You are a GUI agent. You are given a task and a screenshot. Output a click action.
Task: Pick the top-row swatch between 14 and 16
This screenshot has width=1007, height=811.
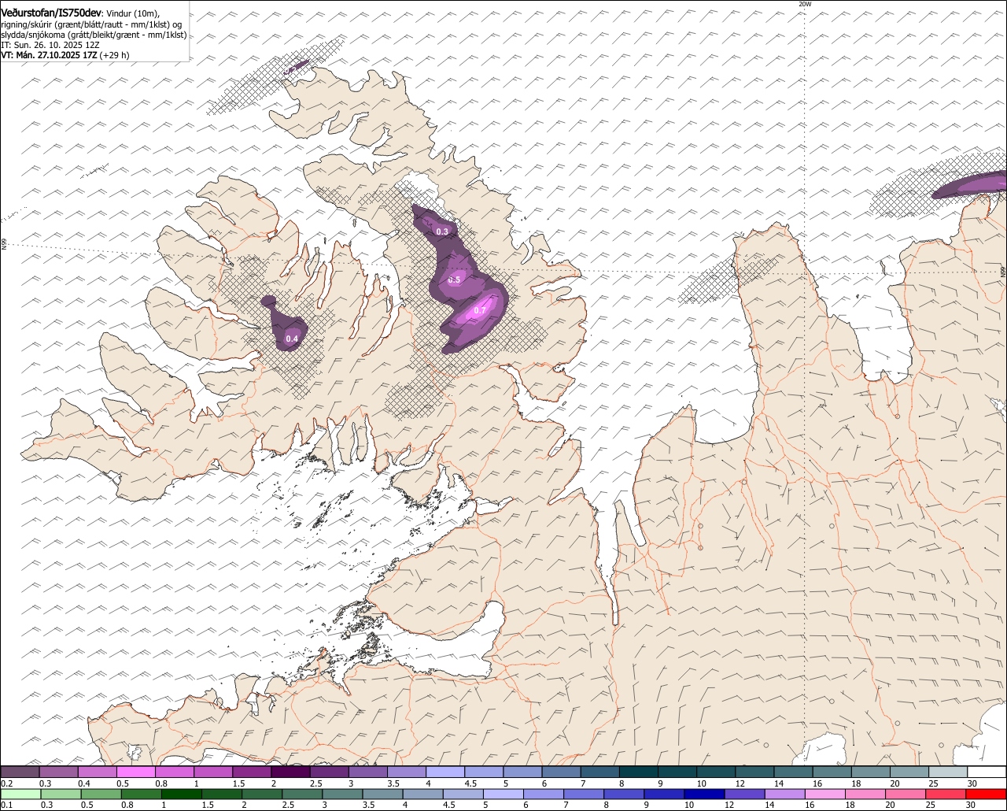(x=794, y=772)
